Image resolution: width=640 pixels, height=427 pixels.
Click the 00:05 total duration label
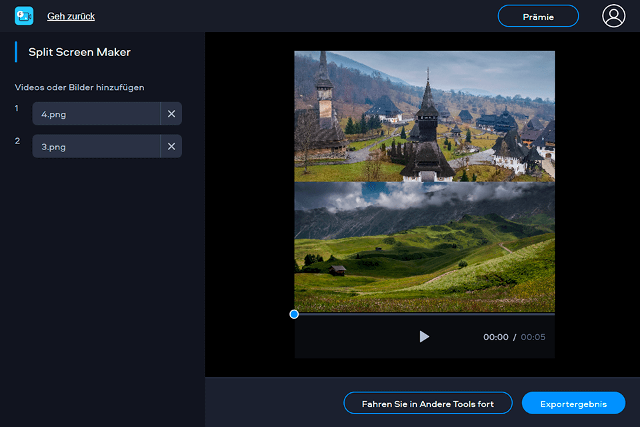pos(533,337)
